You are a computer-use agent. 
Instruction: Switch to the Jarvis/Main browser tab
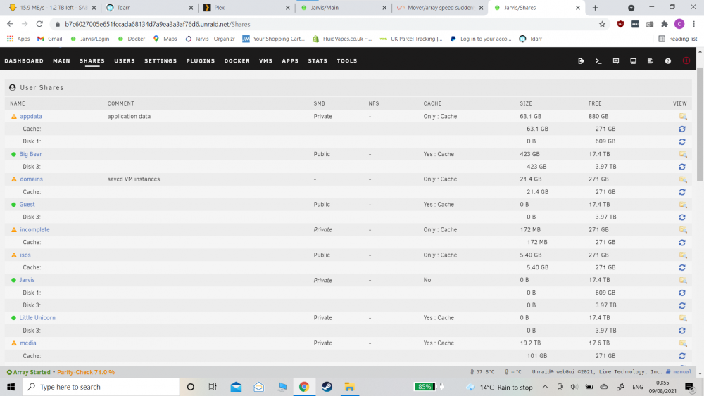[x=342, y=8]
